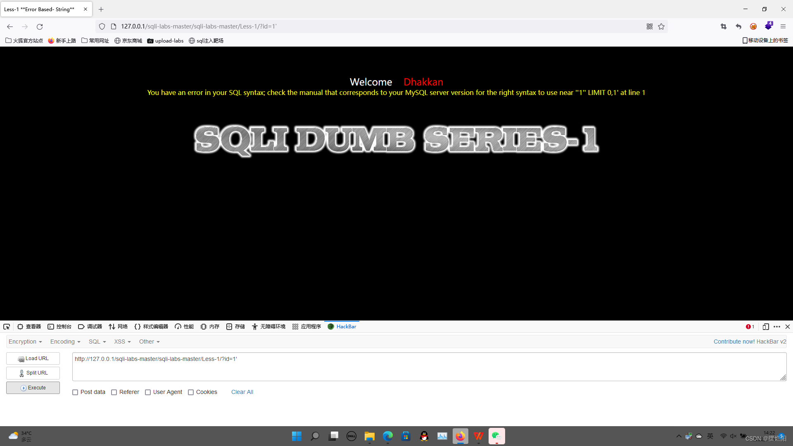
Task: Select the HackBar tab
Action: (342, 327)
